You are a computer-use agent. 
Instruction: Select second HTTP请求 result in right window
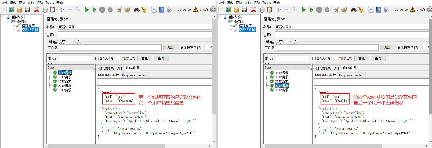pos(282,77)
